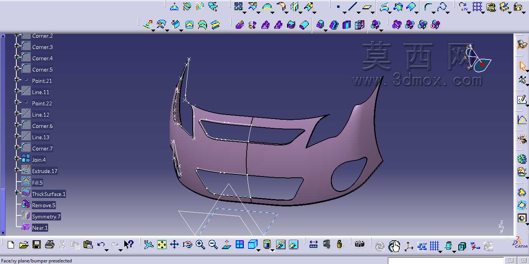The height and width of the screenshot is (264, 529).
Task: Click the Sketcher icon in the right toolbar
Action: 522,100
